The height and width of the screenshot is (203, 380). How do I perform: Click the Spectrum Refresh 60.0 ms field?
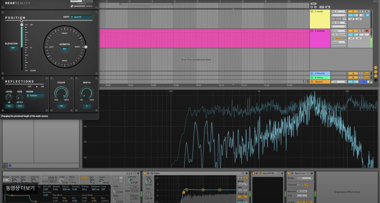click(x=302, y=191)
